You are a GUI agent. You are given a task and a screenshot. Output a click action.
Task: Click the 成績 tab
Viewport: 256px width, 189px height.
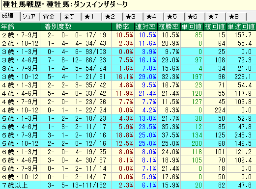click(x=10, y=16)
